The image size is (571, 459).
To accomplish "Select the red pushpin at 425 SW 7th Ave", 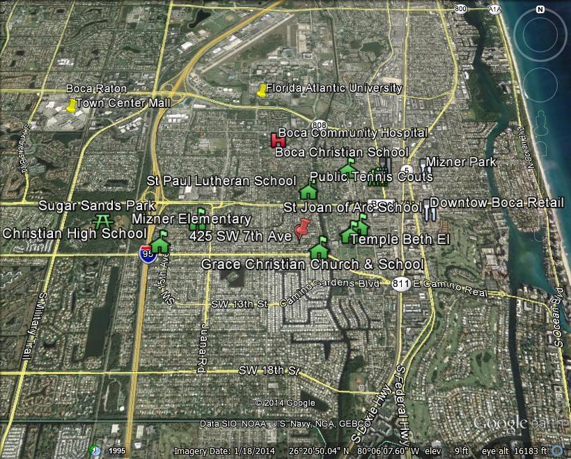I will [302, 230].
